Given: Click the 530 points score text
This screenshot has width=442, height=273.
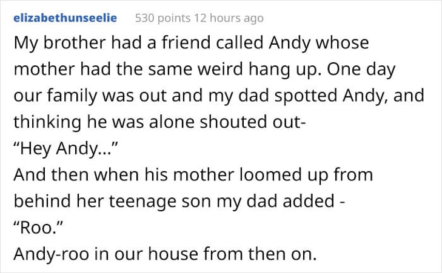Looking at the screenshot, I should tap(163, 18).
